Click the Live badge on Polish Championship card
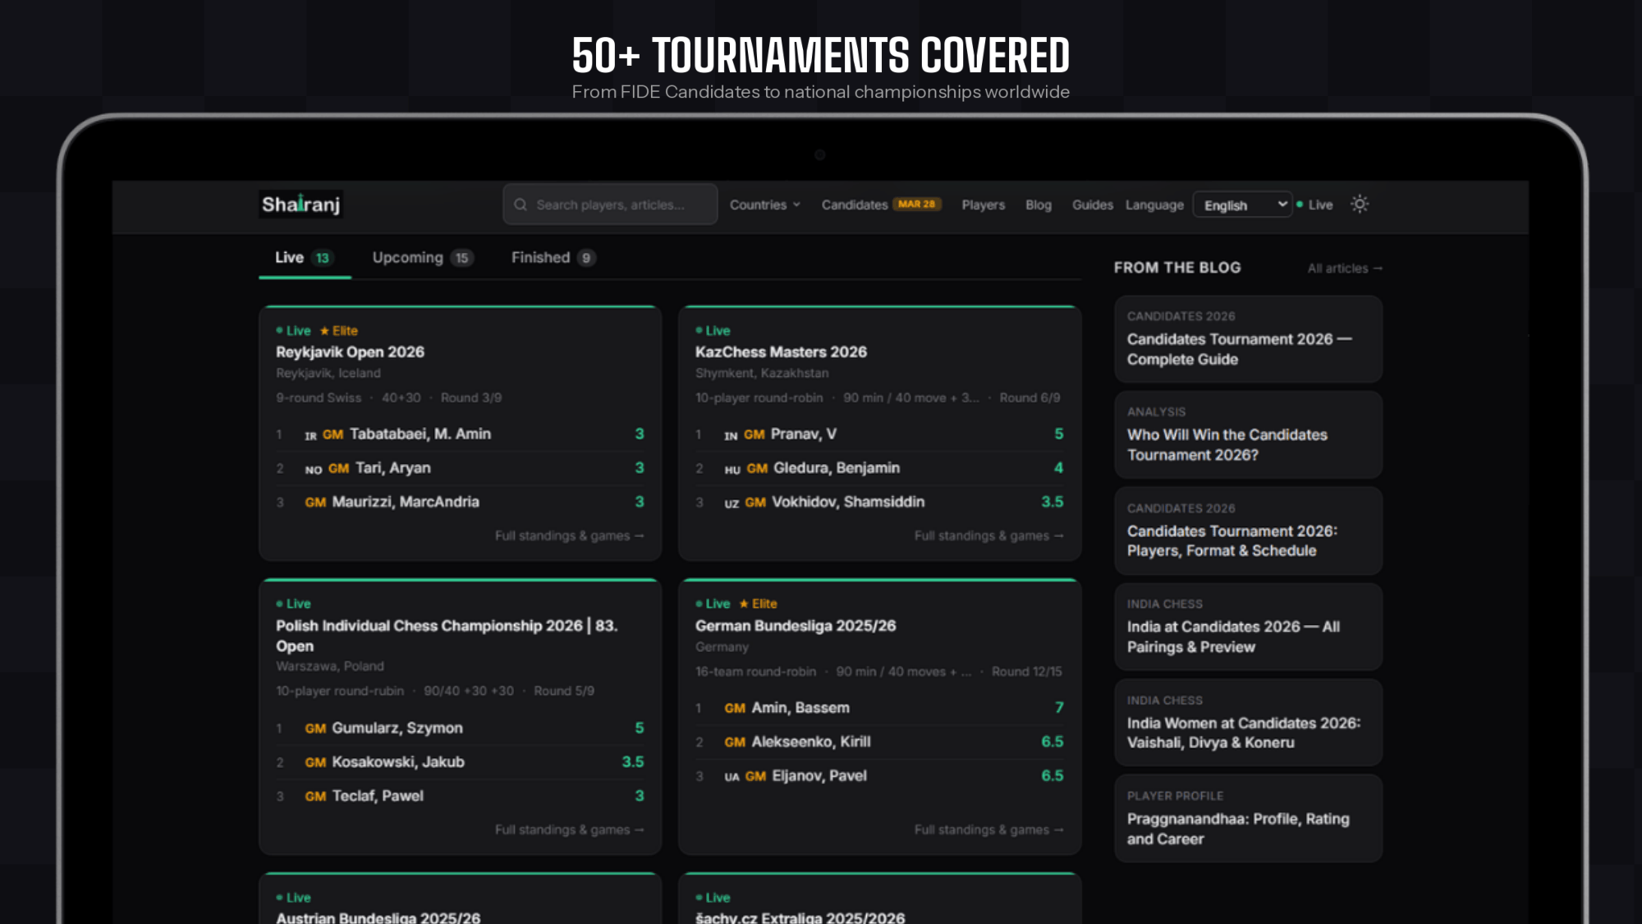The width and height of the screenshot is (1642, 924). click(x=293, y=604)
